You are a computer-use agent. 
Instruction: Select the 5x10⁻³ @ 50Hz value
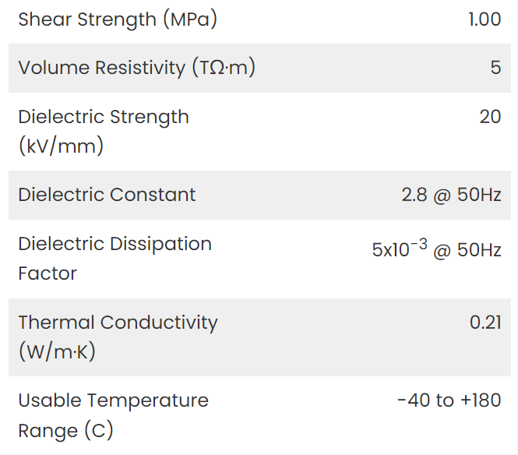(x=437, y=249)
